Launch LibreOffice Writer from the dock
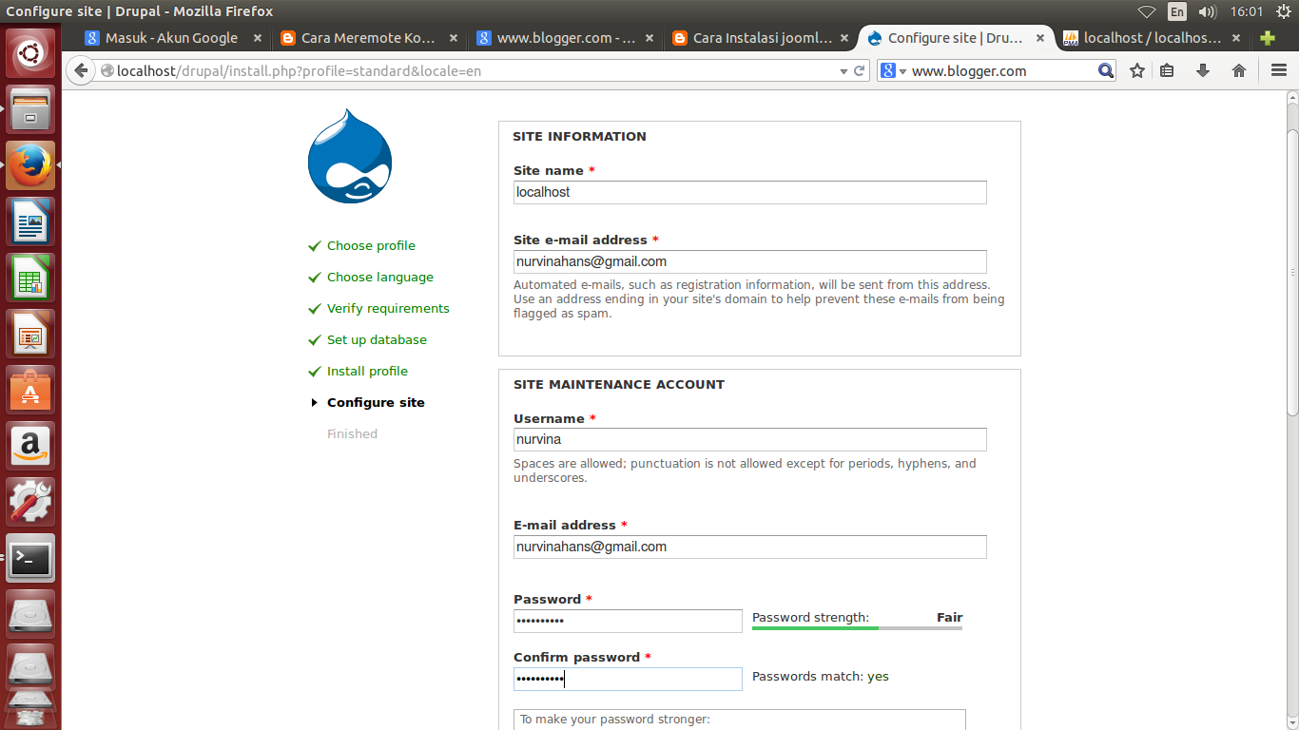 [x=30, y=221]
